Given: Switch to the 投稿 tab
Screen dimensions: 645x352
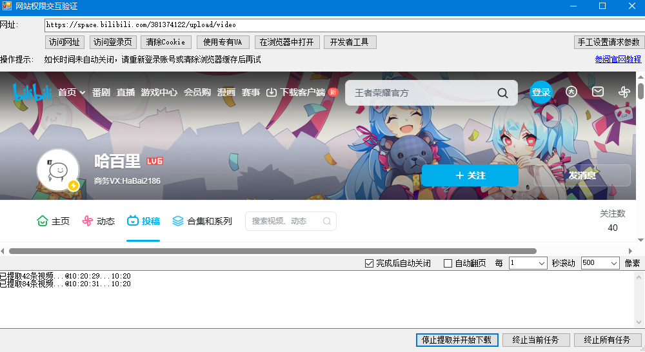Looking at the screenshot, I should (x=143, y=221).
